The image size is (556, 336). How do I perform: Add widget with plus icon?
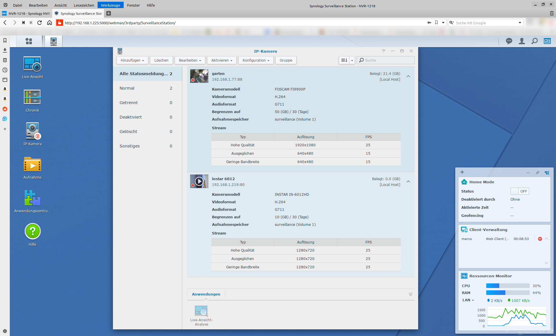pyautogui.click(x=462, y=172)
